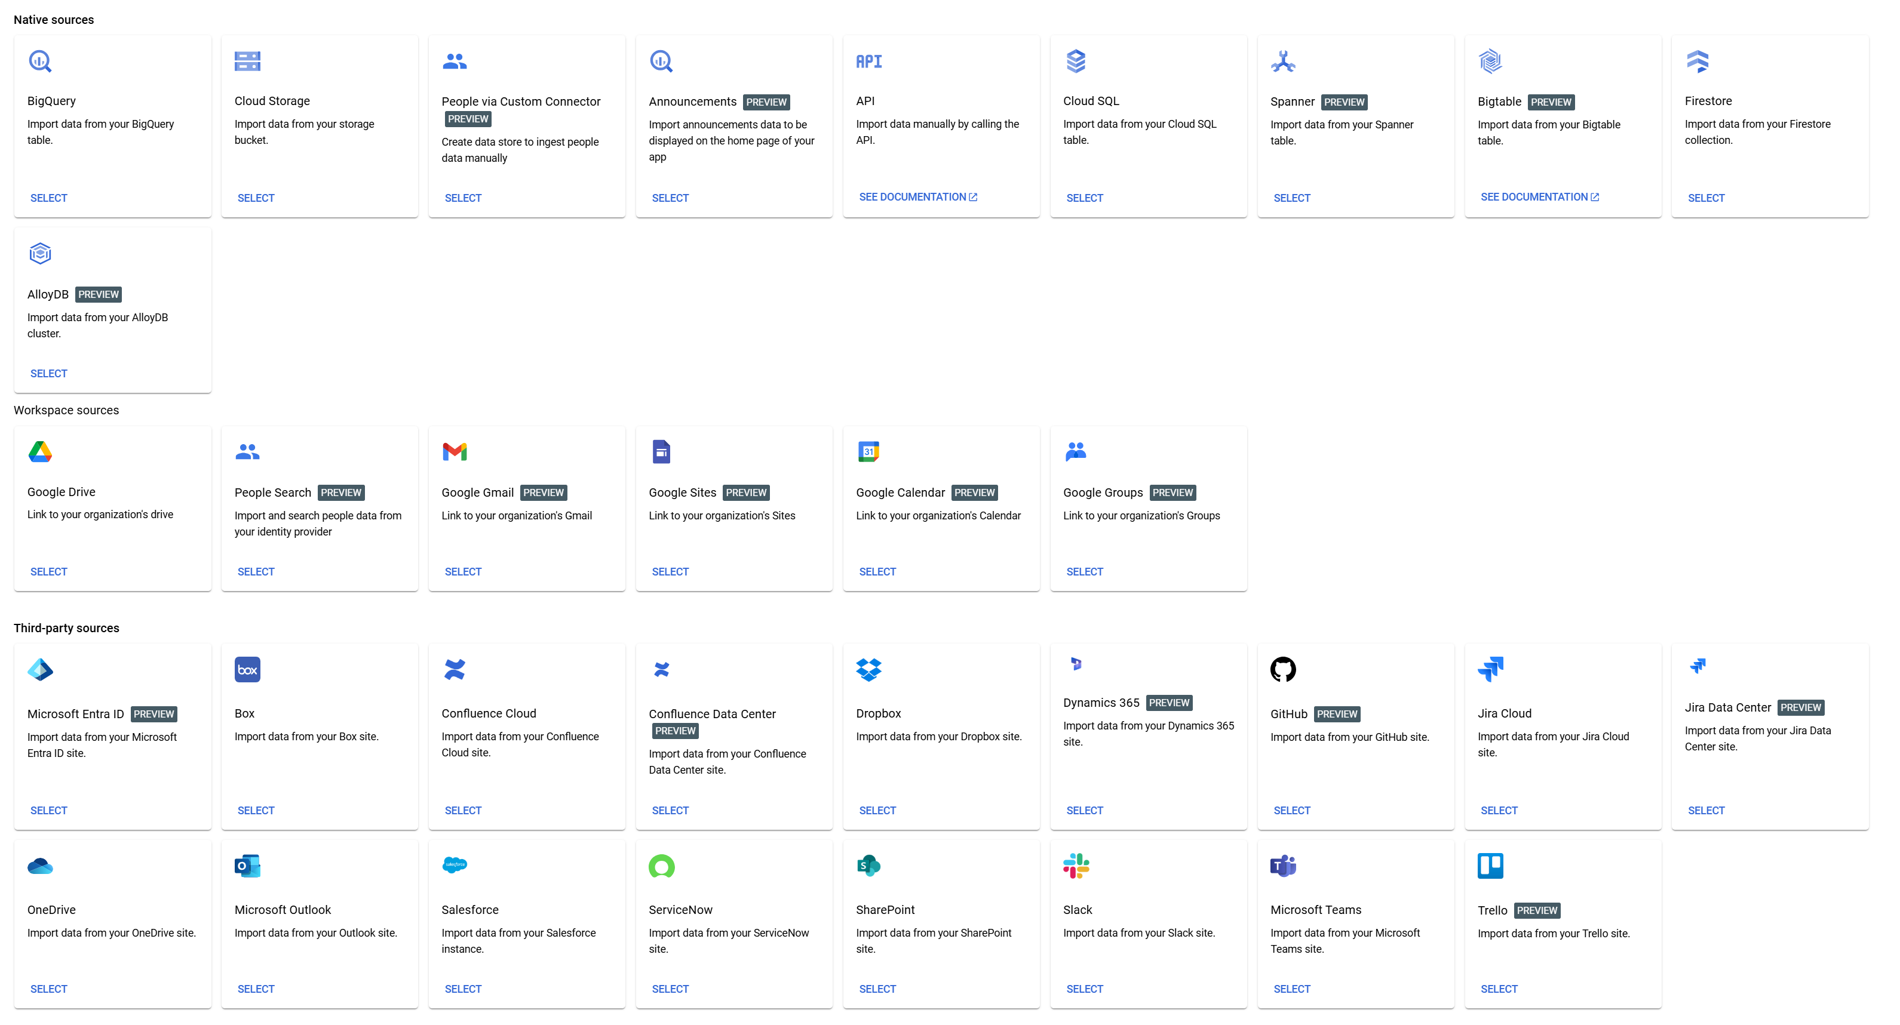
Task: Select the Slack source
Action: tap(1085, 989)
